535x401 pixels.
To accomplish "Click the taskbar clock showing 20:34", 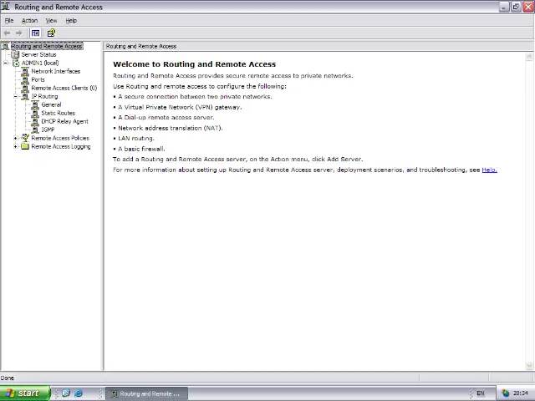I will (x=520, y=393).
